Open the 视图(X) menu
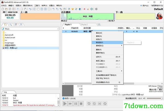Screen dimensions: 164x111 pyautogui.click(x=18, y=5)
